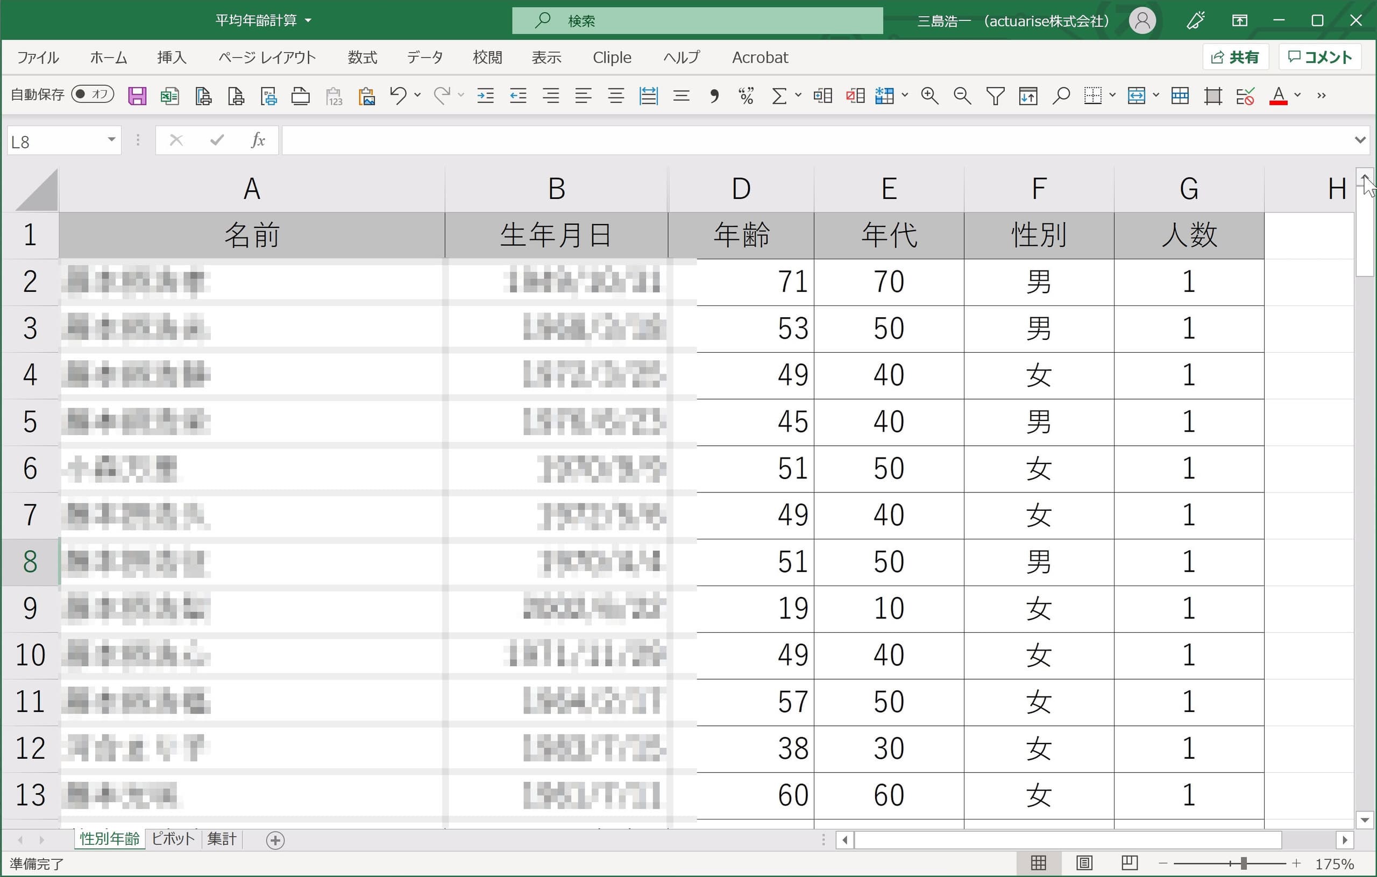Open the Name Box dropdown arrow
1377x877 pixels.
[x=111, y=140]
